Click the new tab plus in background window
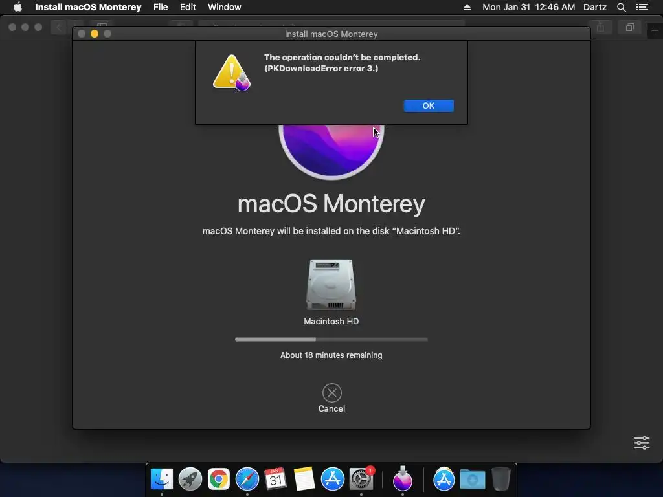This screenshot has height=497, width=663. [x=655, y=30]
